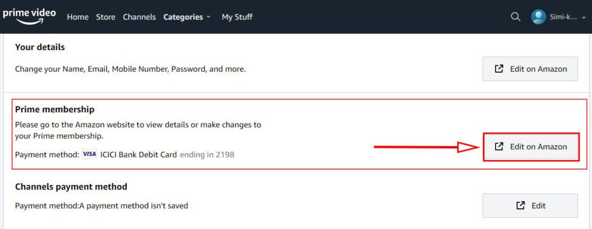Click external-link icon in Prime membership row
The width and height of the screenshot is (592, 229).
(x=498, y=147)
